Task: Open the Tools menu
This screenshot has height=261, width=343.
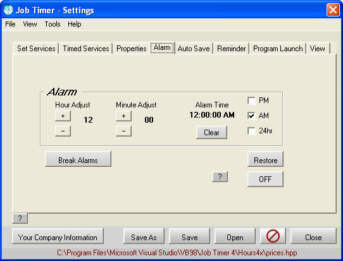Action: click(53, 24)
